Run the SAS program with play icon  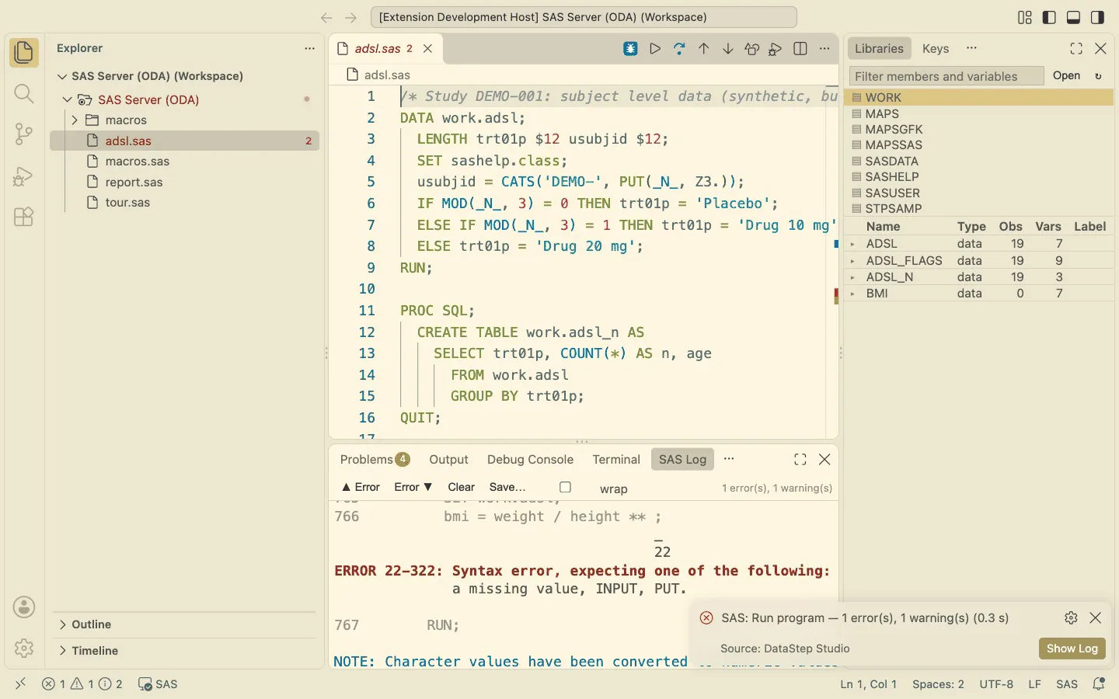coord(655,49)
